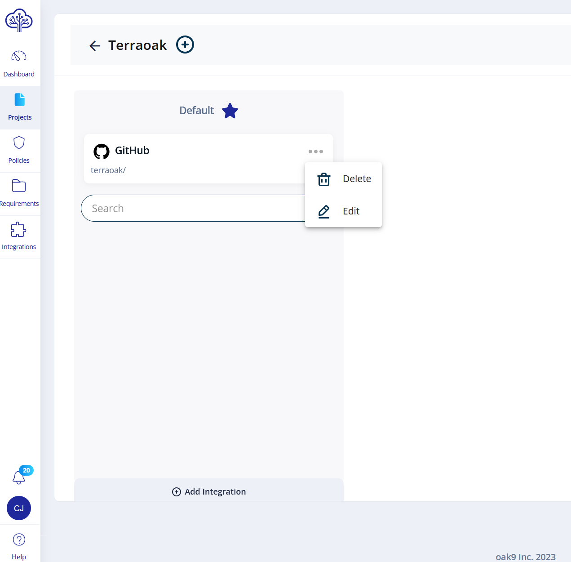Choose Edit from the context menu
The height and width of the screenshot is (562, 571).
point(343,211)
